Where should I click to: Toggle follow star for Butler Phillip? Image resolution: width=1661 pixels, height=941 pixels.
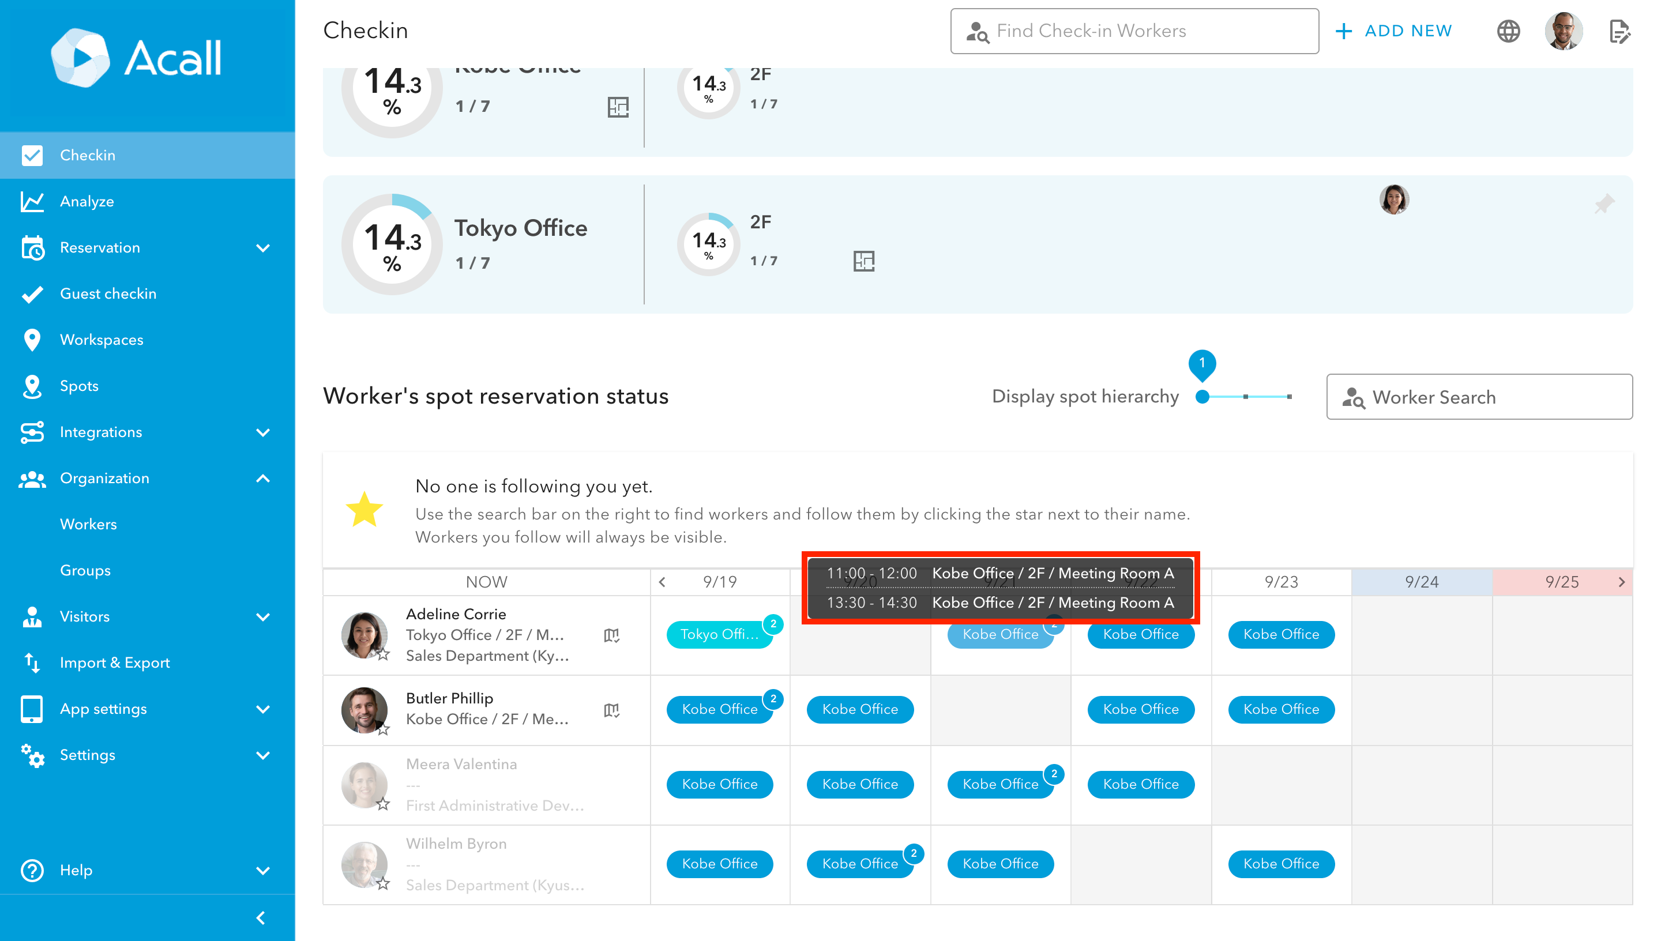[x=384, y=729]
